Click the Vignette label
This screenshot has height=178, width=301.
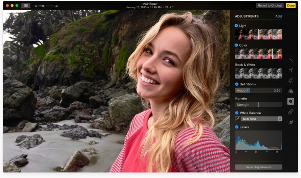pos(241,98)
